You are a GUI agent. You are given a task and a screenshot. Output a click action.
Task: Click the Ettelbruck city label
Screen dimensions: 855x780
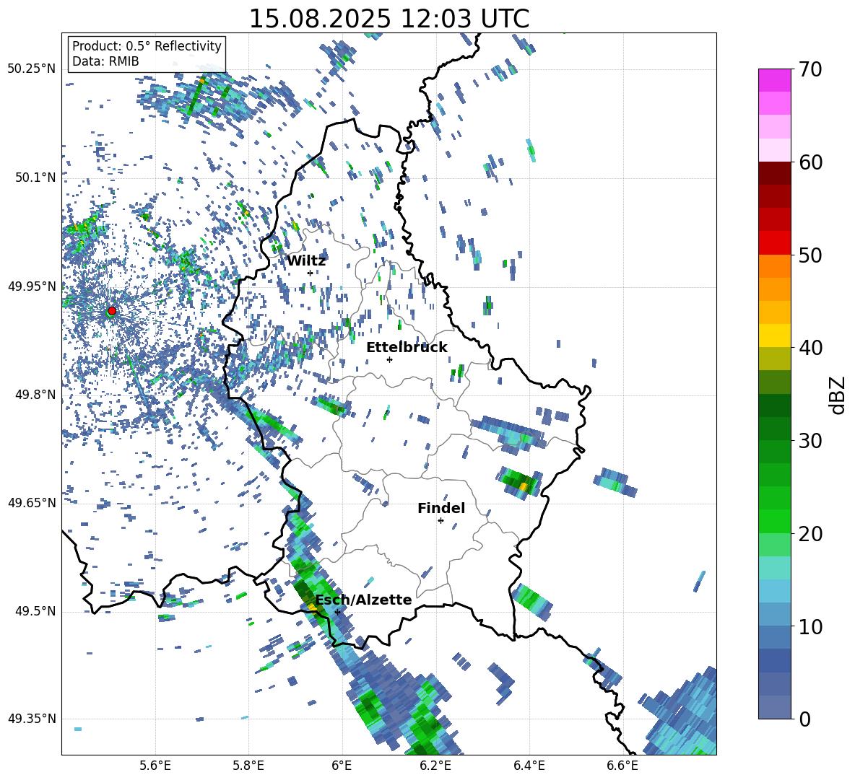coord(407,347)
